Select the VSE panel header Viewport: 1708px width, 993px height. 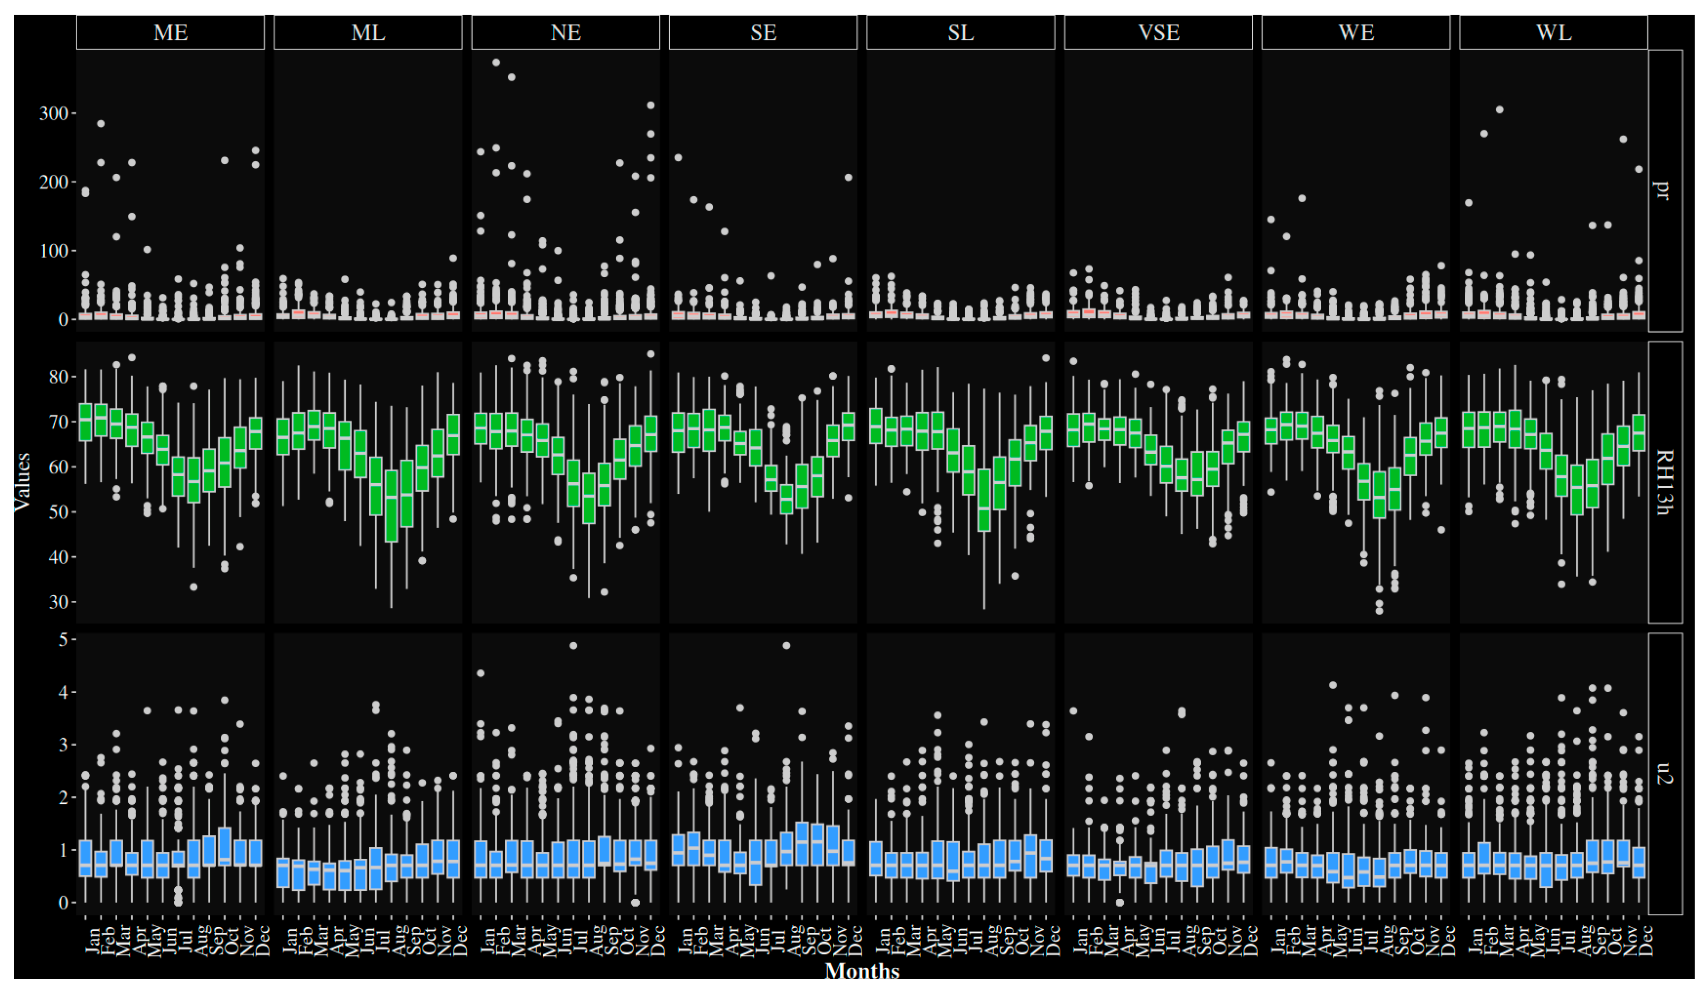(1158, 33)
